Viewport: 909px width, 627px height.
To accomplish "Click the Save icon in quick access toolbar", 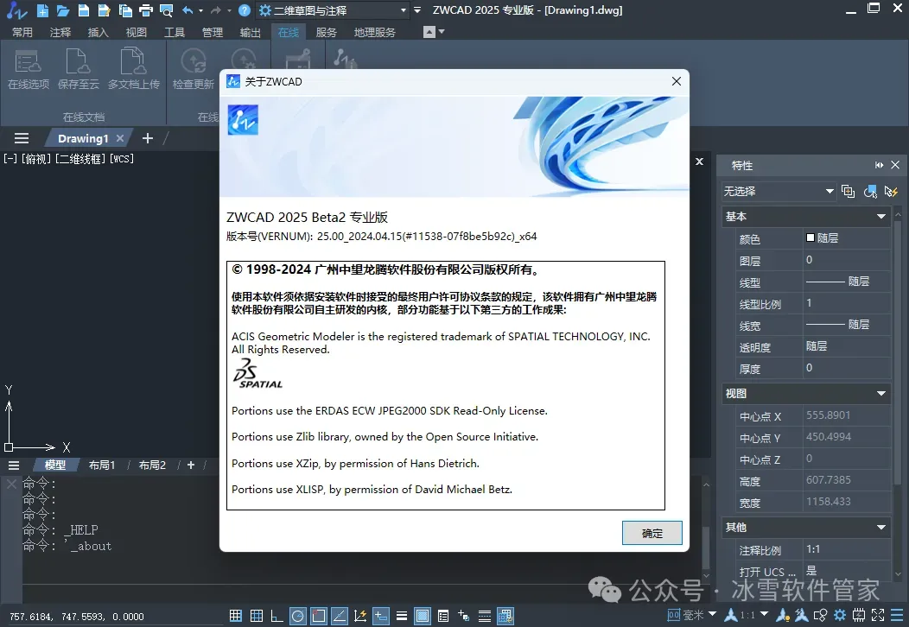I will pyautogui.click(x=84, y=9).
